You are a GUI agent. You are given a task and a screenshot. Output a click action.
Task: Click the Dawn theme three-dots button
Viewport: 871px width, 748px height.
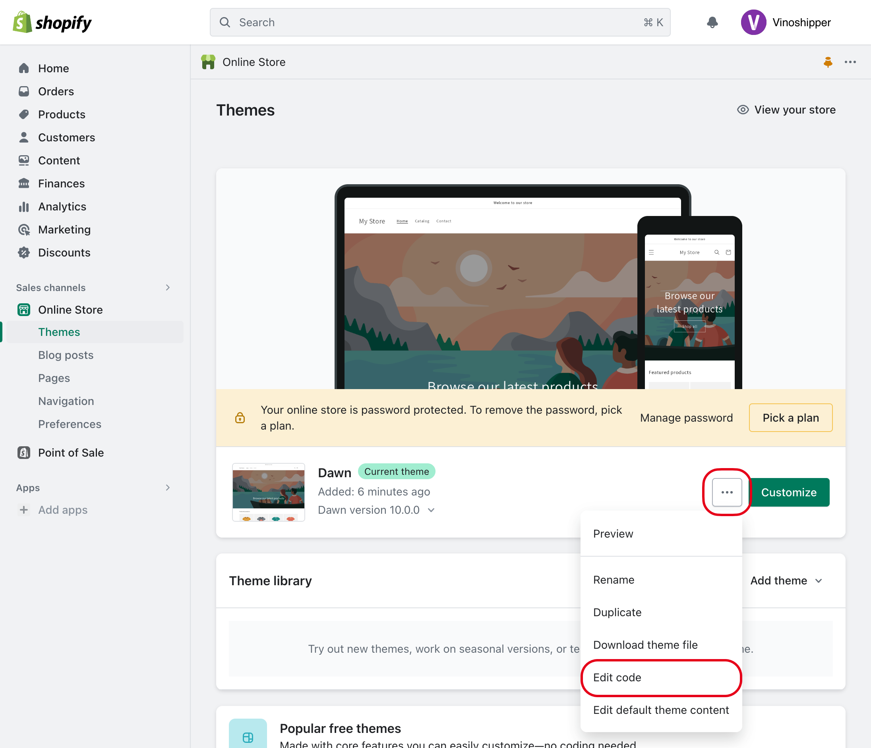pos(727,492)
